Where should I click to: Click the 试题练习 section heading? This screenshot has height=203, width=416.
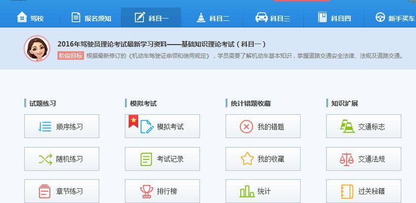pos(43,104)
